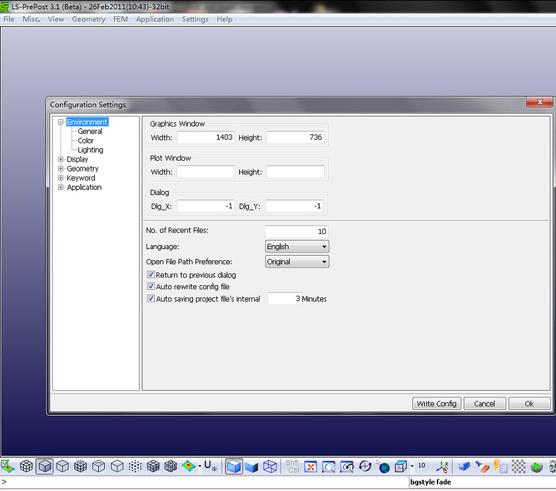This screenshot has height=491, width=556.
Task: Close the Configuration Settings dialog
Action: tap(540, 101)
